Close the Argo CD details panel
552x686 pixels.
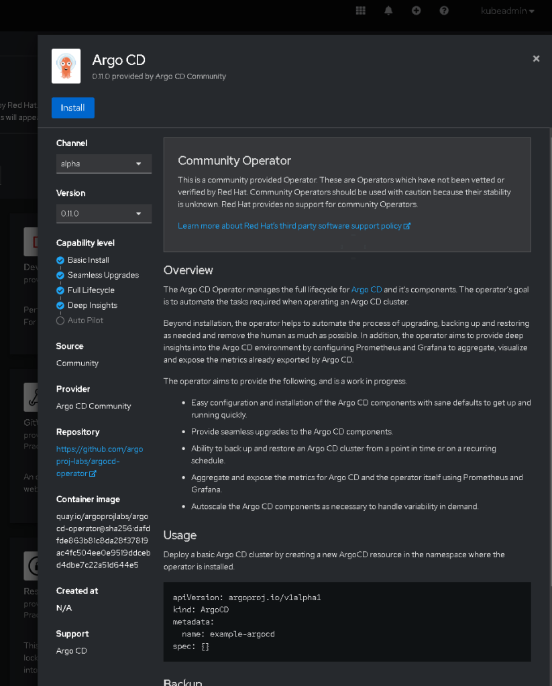(x=537, y=58)
